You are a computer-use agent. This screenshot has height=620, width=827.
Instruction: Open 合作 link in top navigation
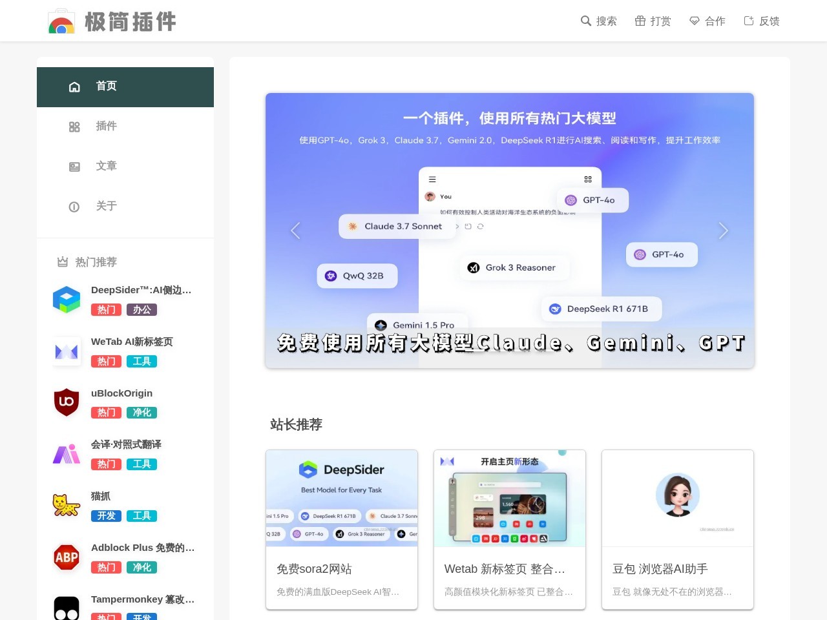pos(707,21)
